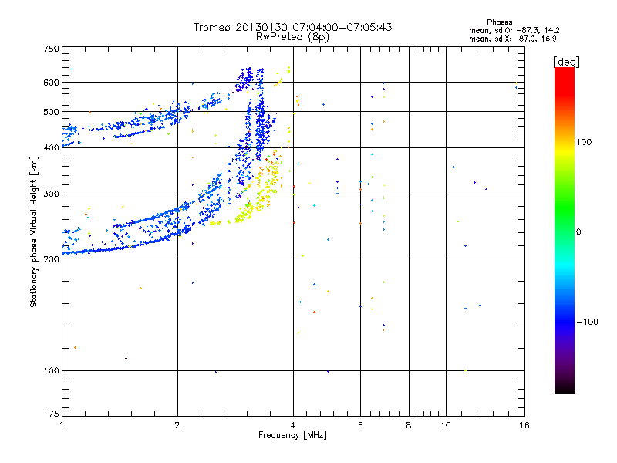The width and height of the screenshot is (617, 463).
Task: Click the colorbar tick label 0
Action: coord(578,231)
